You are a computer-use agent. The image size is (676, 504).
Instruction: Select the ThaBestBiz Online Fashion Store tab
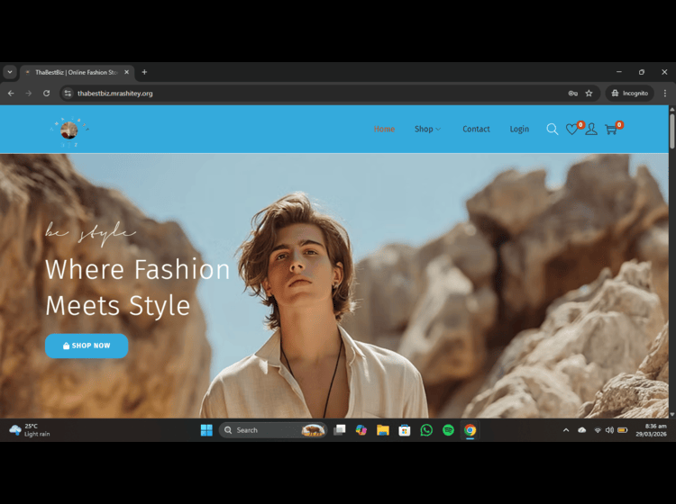point(78,72)
